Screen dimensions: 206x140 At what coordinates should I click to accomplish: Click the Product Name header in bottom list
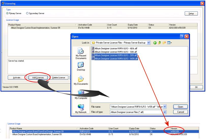click(x=44, y=129)
